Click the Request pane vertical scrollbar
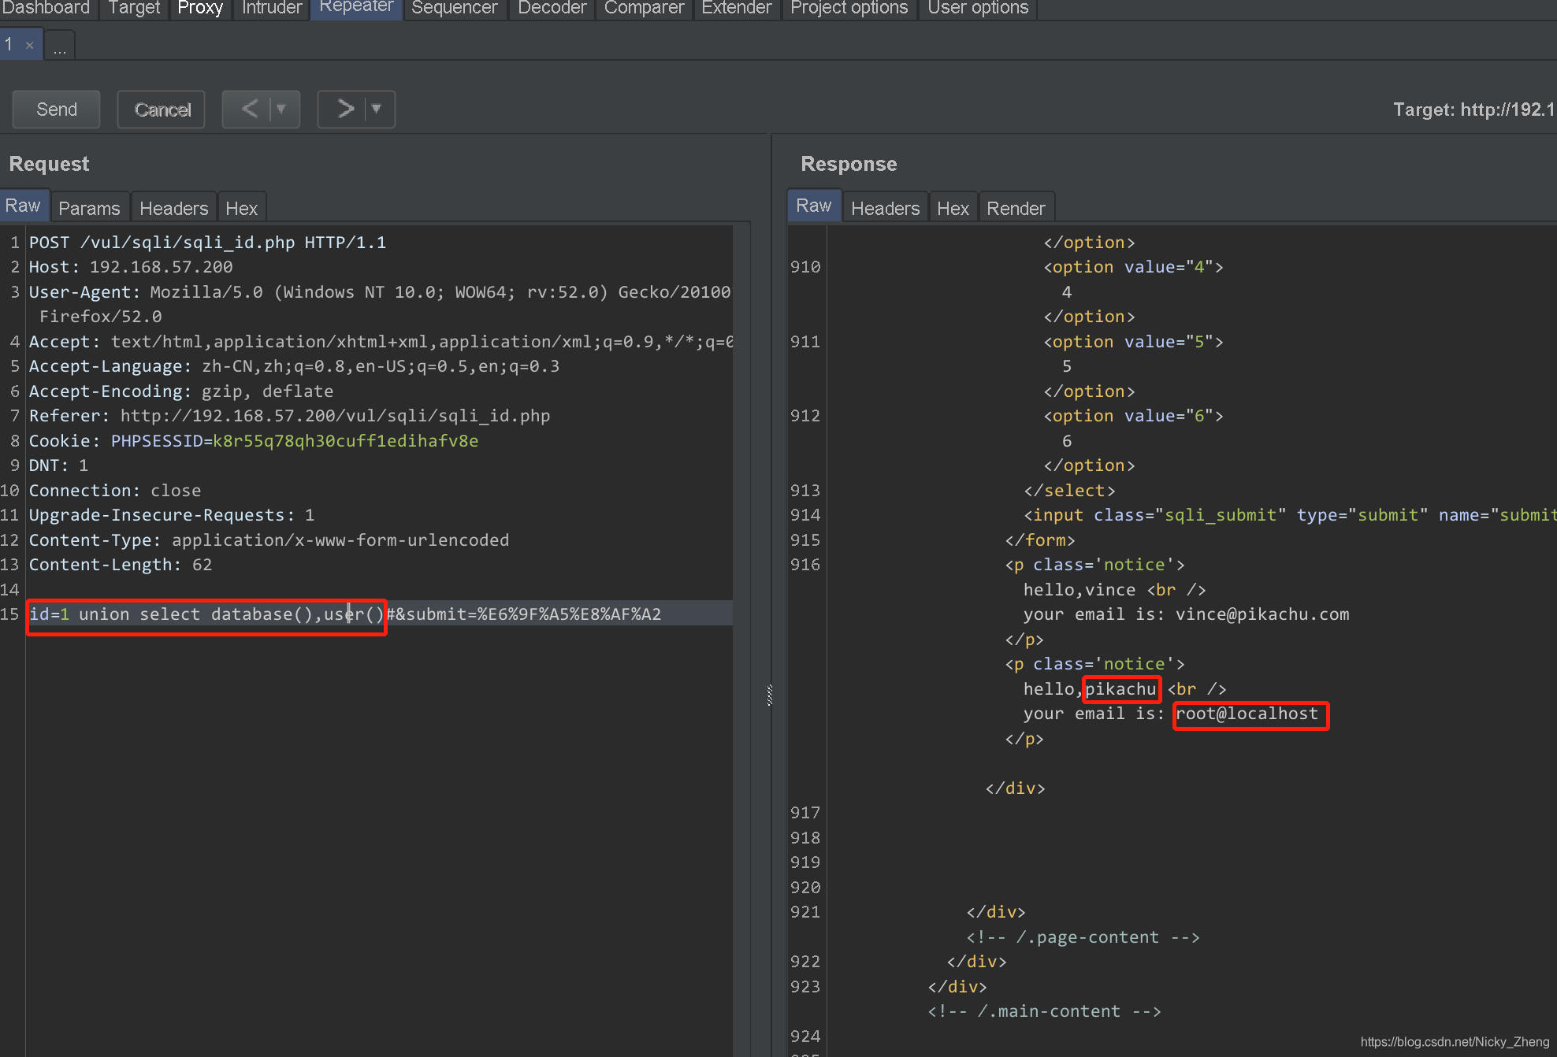Image resolution: width=1557 pixels, height=1057 pixels. [x=741, y=640]
